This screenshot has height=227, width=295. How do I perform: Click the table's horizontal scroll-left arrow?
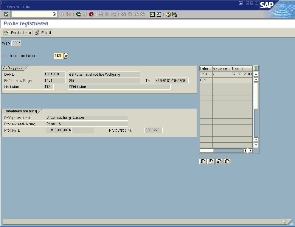(x=245, y=151)
